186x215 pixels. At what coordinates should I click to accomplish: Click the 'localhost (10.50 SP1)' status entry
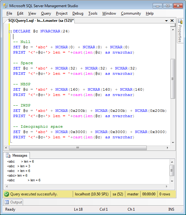(92, 194)
